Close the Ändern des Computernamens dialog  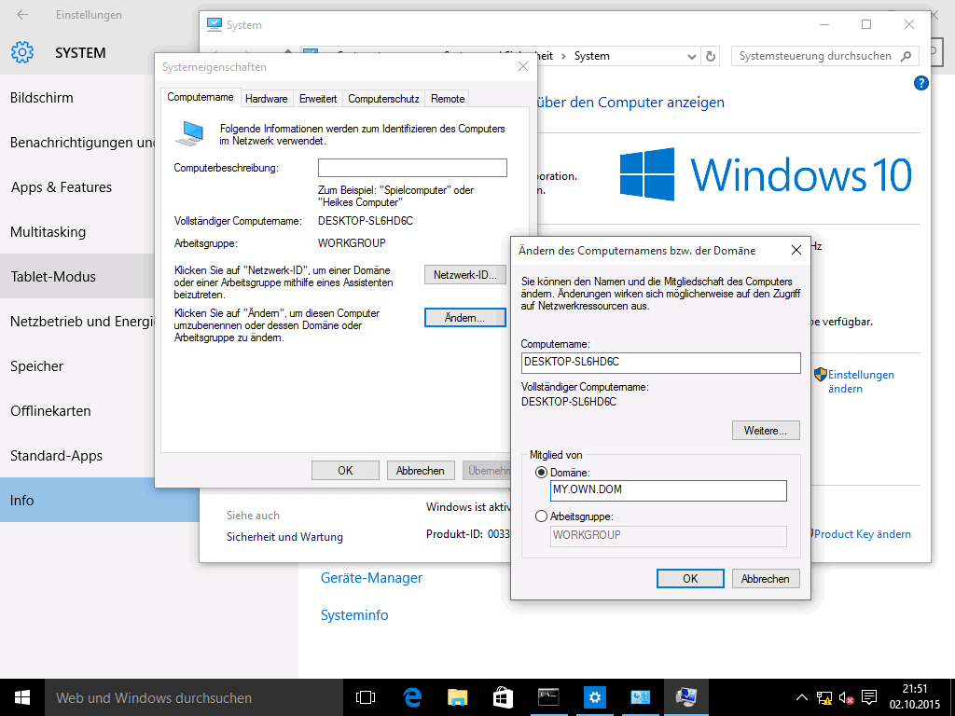click(796, 250)
